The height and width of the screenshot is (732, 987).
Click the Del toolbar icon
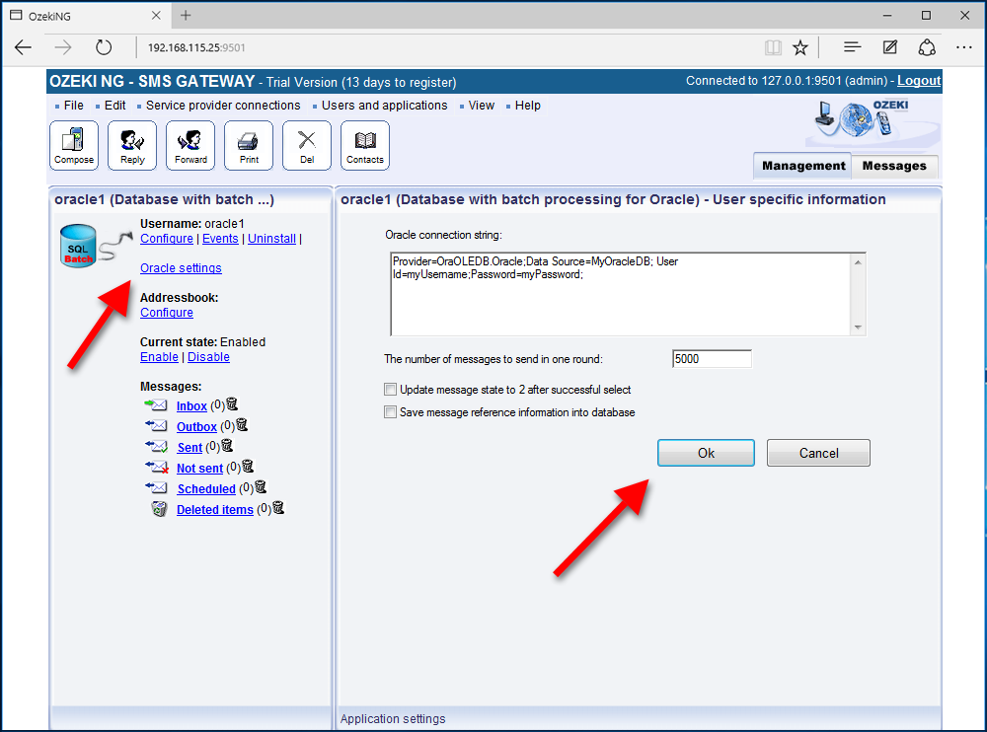coord(306,144)
